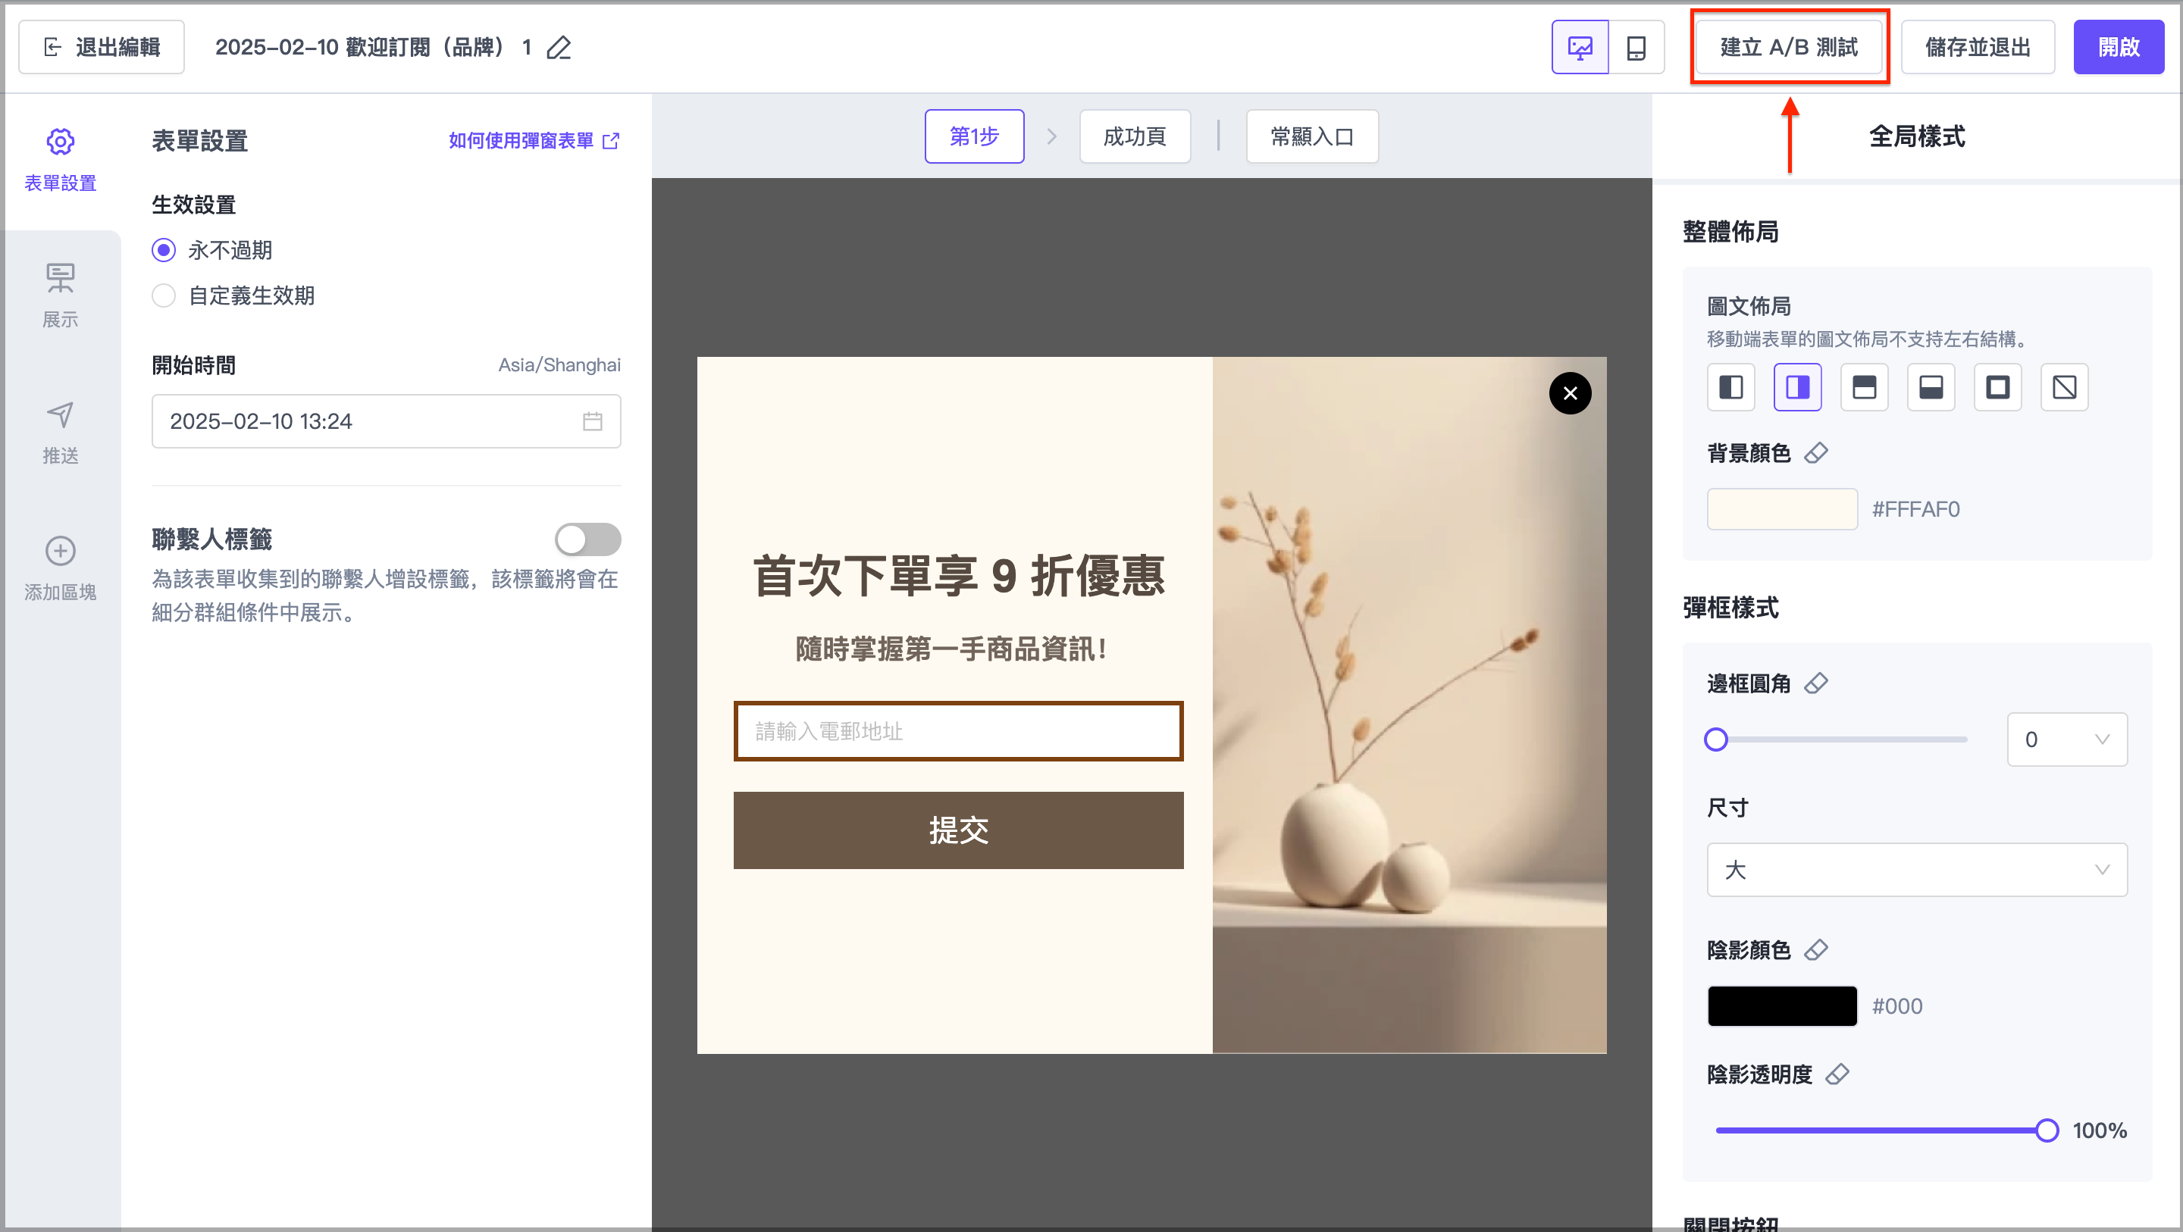Click the 添加區塊 plus icon

tap(60, 551)
